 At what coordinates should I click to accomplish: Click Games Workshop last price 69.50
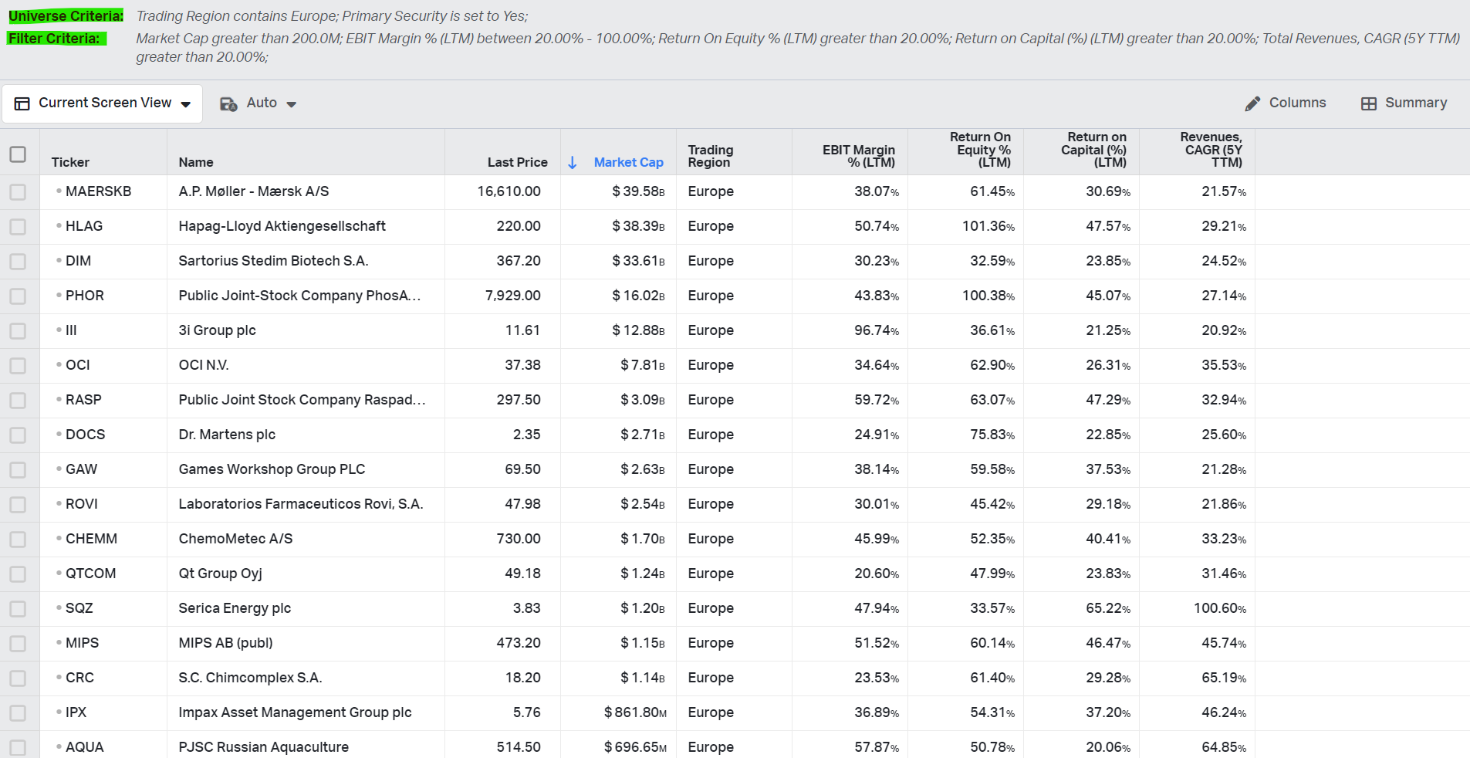(x=522, y=469)
